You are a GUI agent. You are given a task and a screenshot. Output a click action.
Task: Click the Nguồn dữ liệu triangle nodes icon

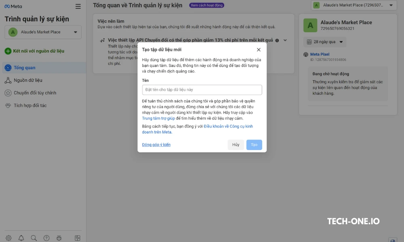click(x=8, y=80)
